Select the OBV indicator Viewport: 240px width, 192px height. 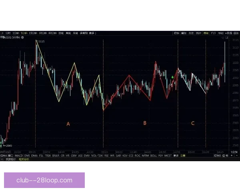click(74, 156)
